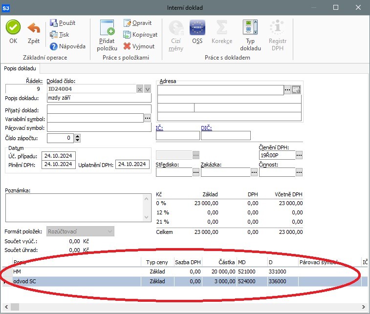This screenshot has height=314, width=370.
Task: Copy the selected item with Kopírovat
Action: pos(140,35)
